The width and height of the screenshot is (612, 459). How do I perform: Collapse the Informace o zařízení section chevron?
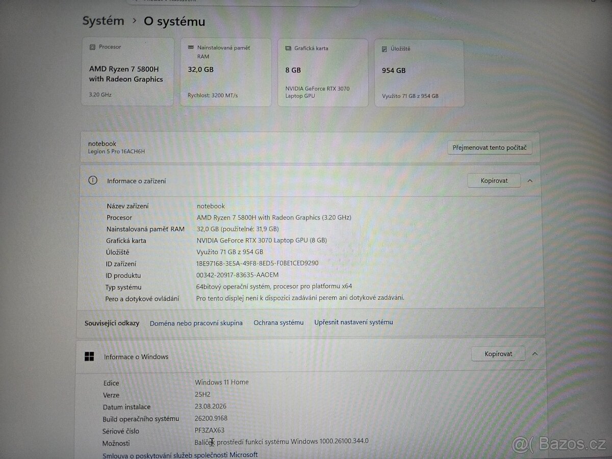(x=530, y=181)
